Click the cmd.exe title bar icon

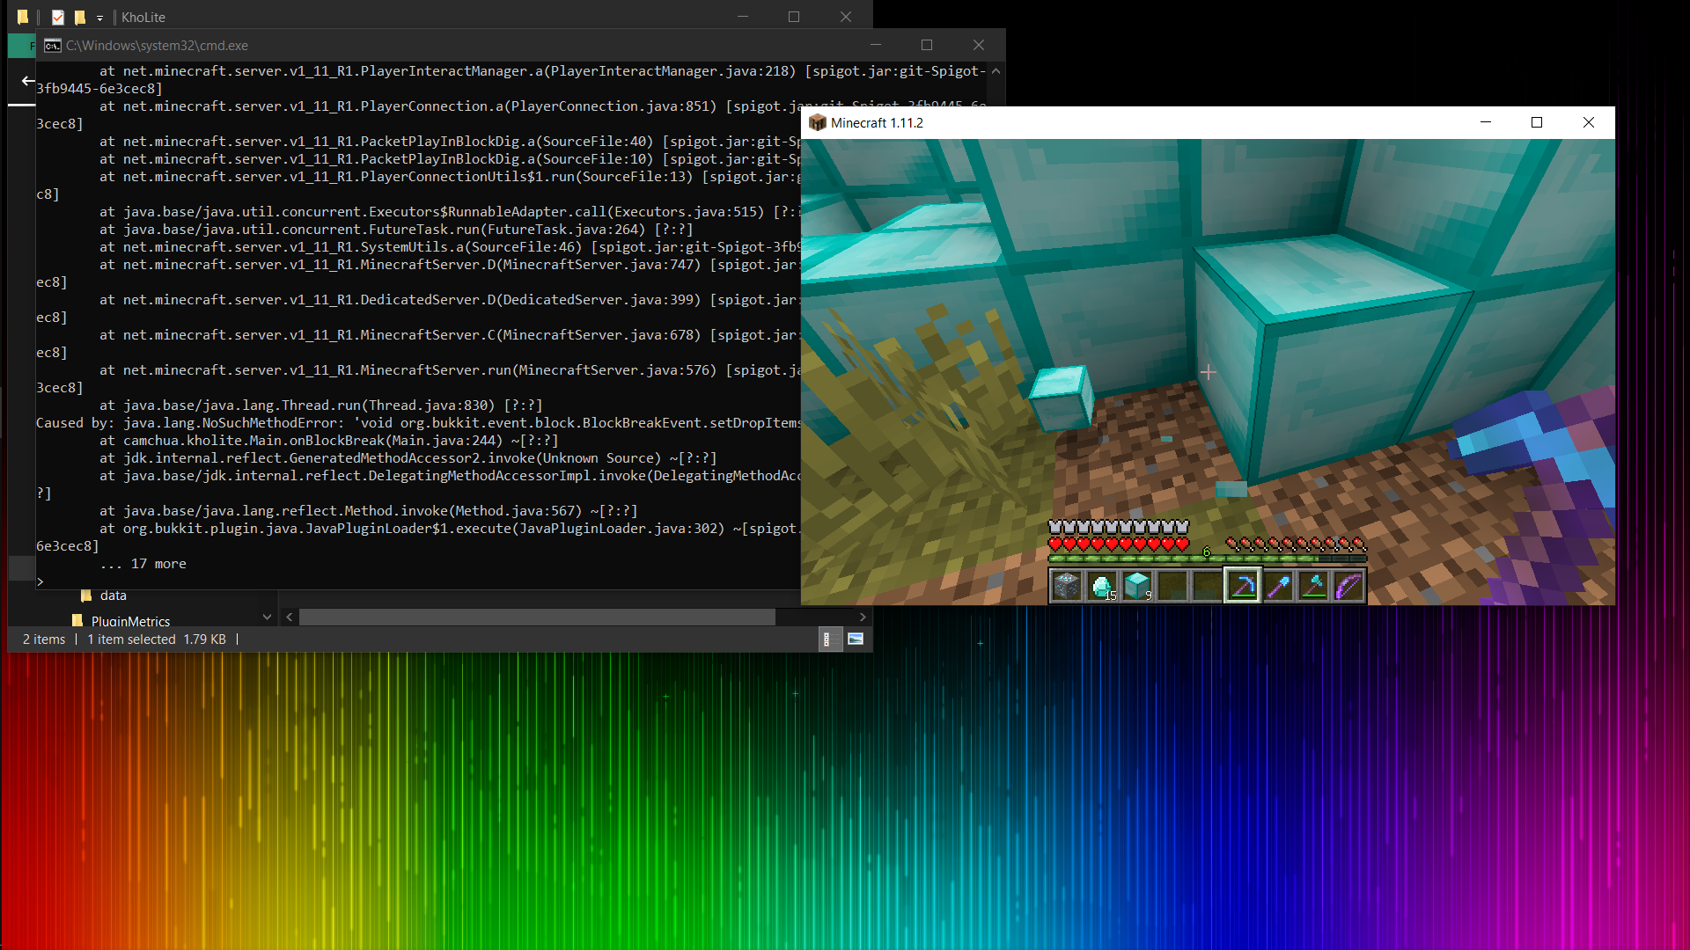tap(53, 46)
